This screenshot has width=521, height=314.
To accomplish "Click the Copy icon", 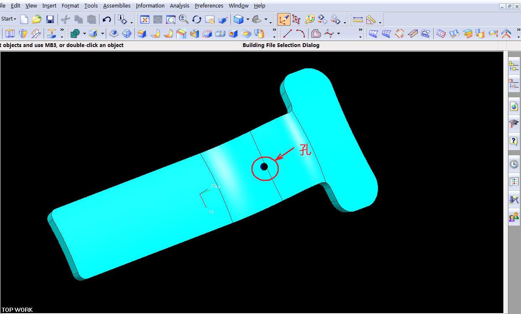I will click(x=79, y=19).
